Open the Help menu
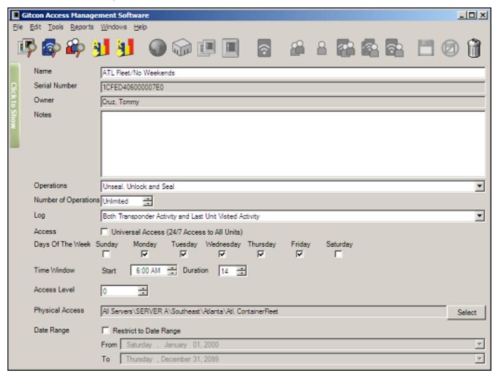 click(141, 27)
